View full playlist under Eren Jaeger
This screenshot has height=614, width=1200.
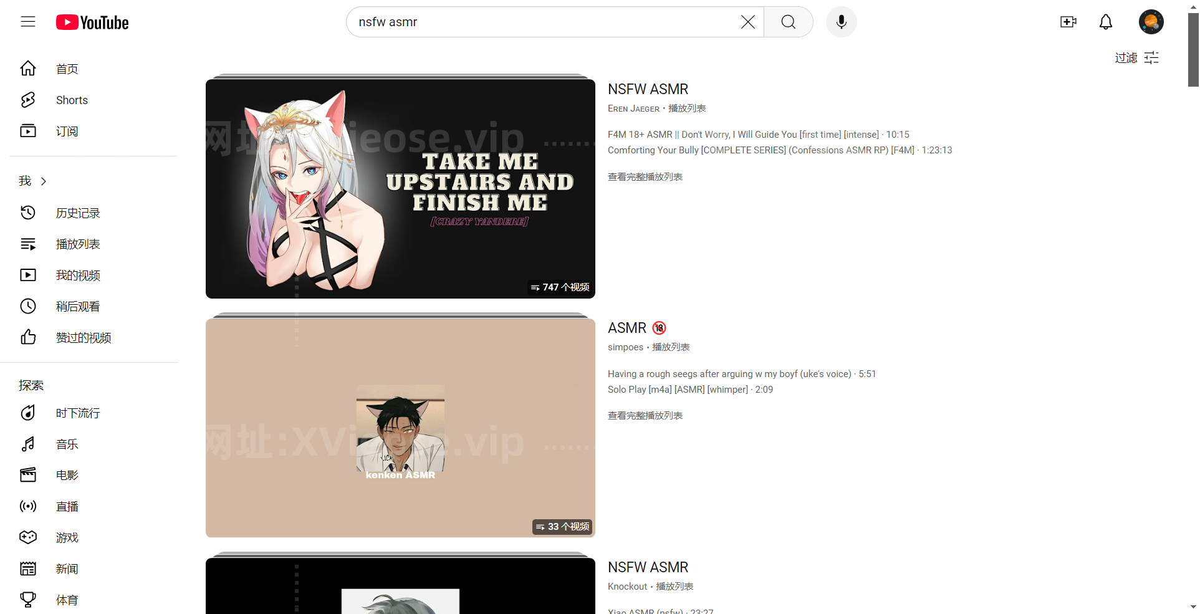tap(645, 177)
